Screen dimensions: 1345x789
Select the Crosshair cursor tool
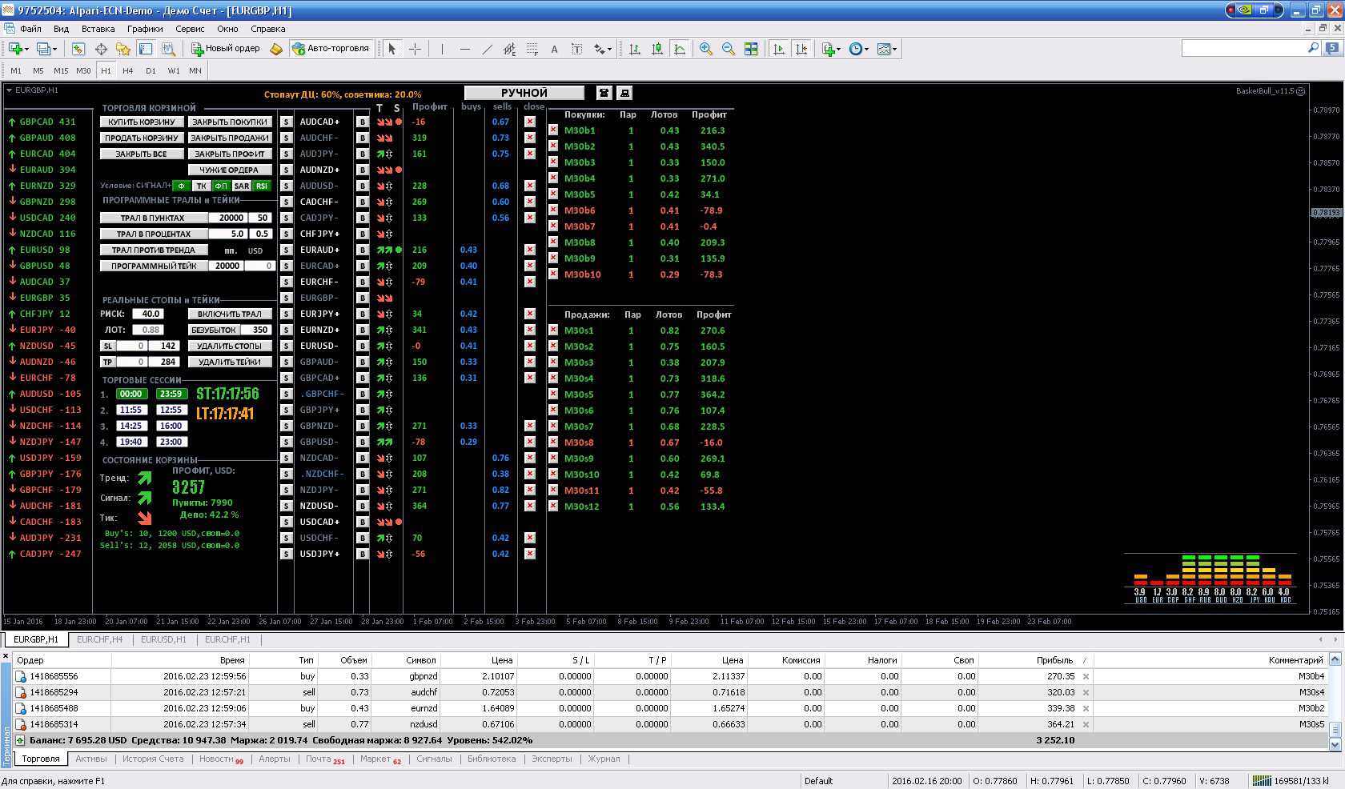pos(415,49)
